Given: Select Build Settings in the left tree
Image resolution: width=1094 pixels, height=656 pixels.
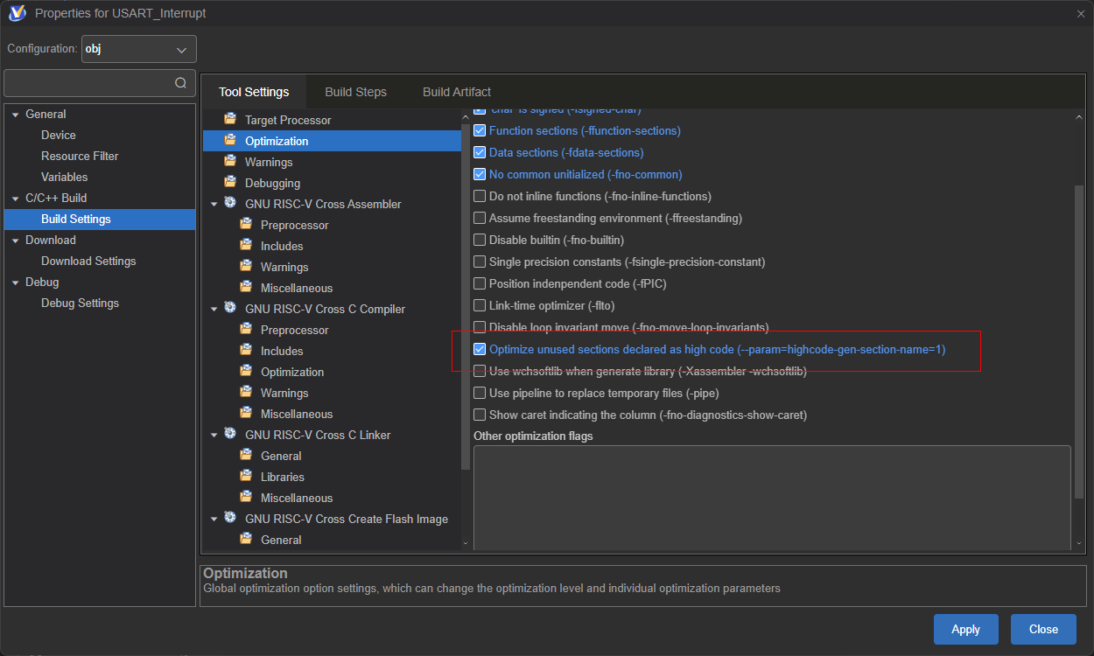Looking at the screenshot, I should 100,219.
